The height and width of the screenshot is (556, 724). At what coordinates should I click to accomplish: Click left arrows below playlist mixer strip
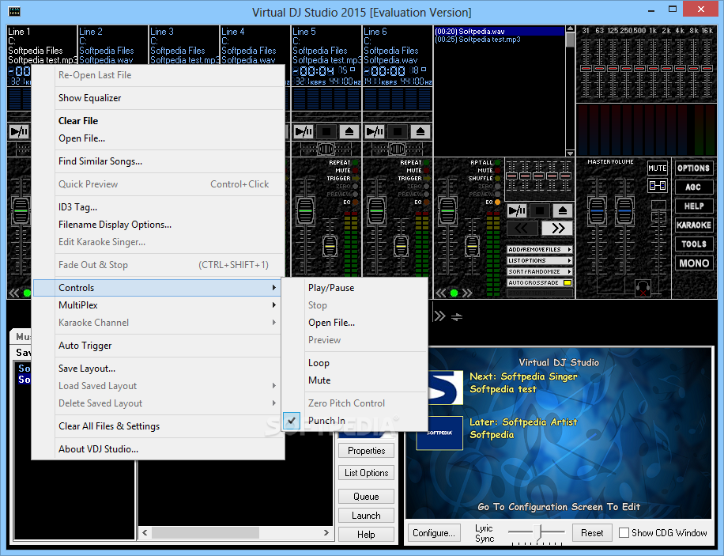pos(441,293)
